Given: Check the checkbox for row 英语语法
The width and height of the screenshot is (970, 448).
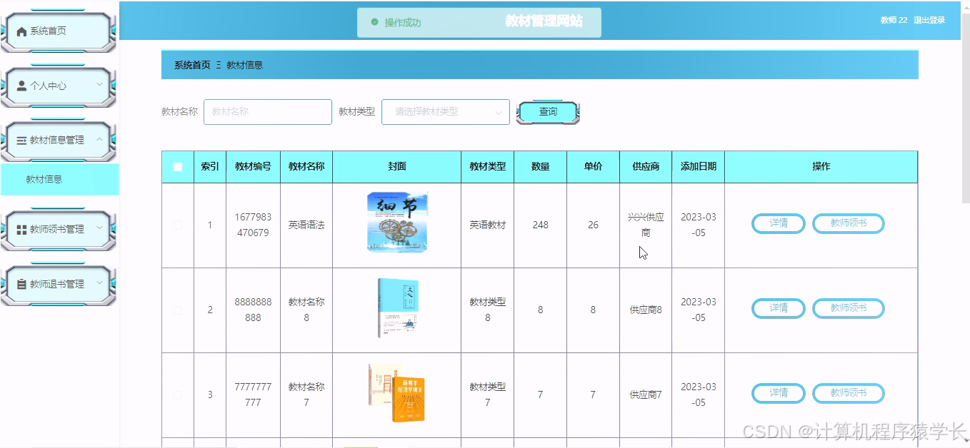Looking at the screenshot, I should click(x=178, y=225).
